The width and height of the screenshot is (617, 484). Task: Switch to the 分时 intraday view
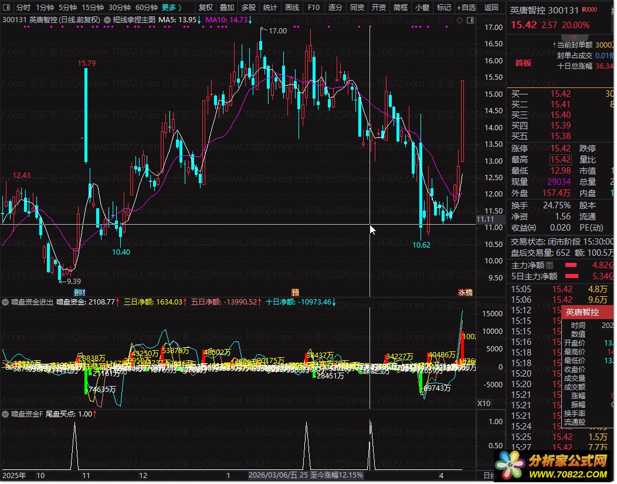point(22,8)
